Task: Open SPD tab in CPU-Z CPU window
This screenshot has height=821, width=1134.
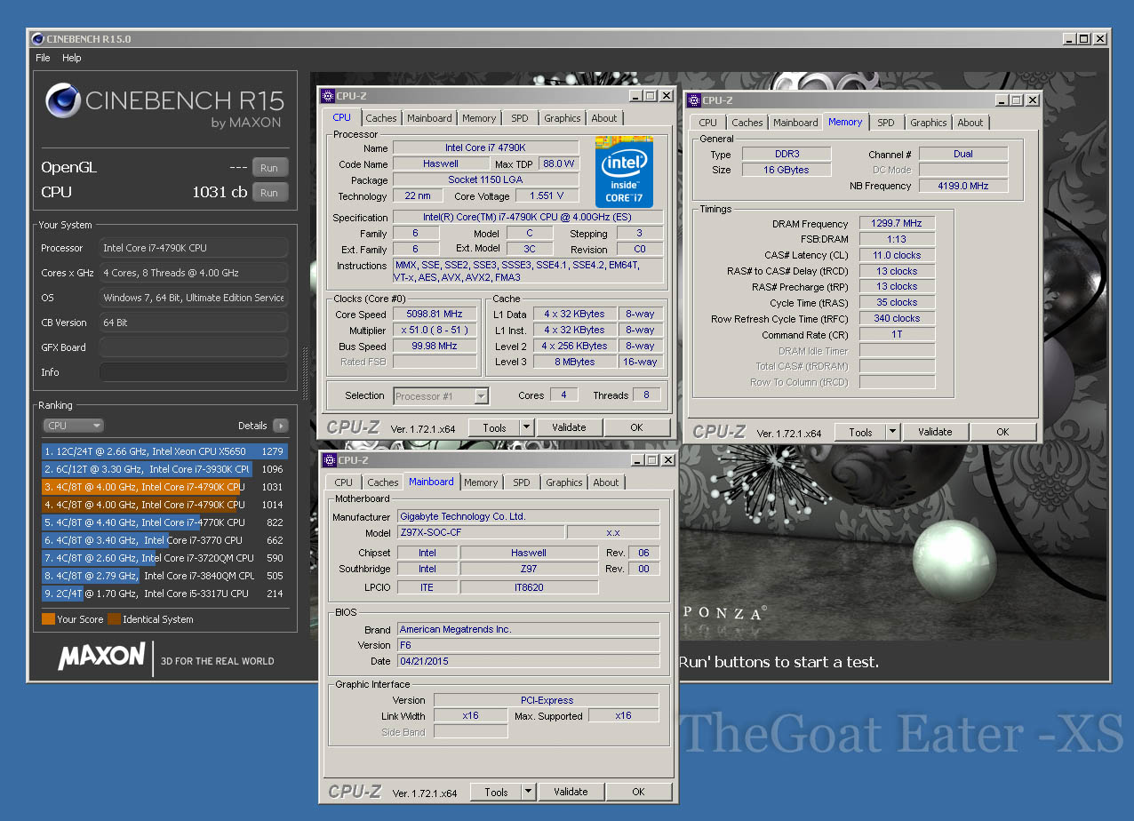Action: point(520,118)
